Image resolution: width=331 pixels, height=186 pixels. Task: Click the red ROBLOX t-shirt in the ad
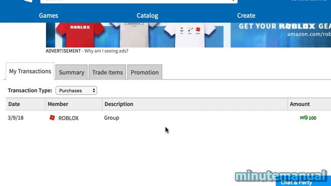pos(80,35)
